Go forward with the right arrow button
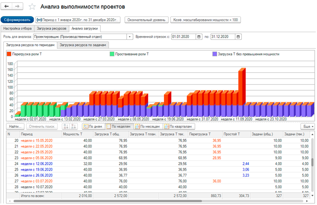The width and height of the screenshot is (317, 205). [x=18, y=6]
